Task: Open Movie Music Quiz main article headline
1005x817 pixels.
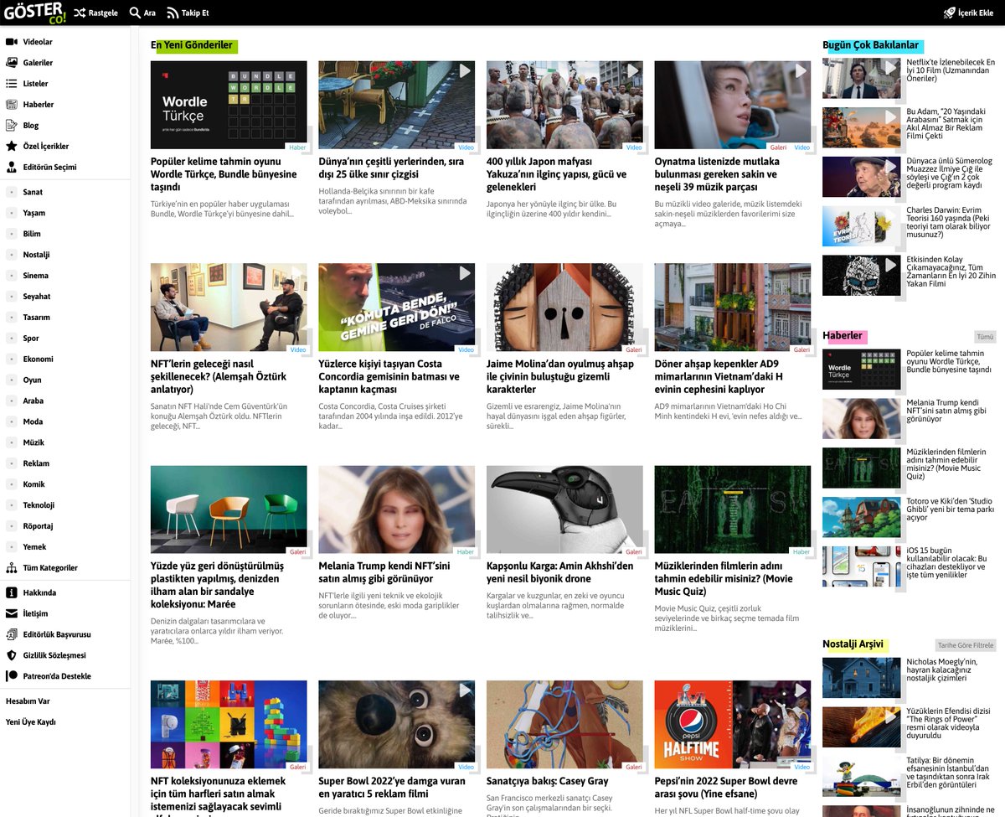Action: pos(724,578)
